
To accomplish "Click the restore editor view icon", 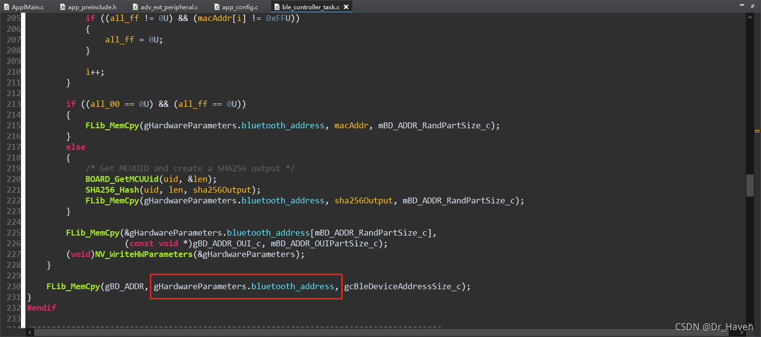I will click(752, 5).
